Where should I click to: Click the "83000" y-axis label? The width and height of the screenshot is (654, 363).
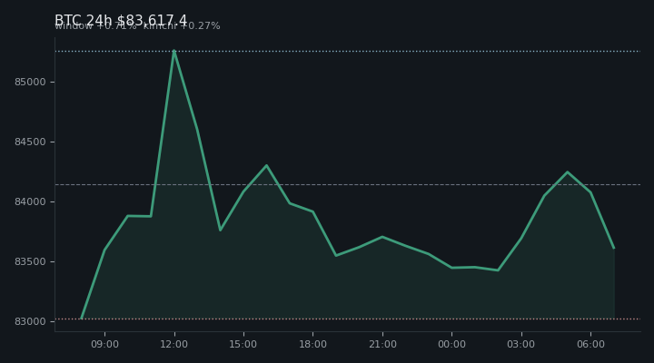(x=30, y=322)
